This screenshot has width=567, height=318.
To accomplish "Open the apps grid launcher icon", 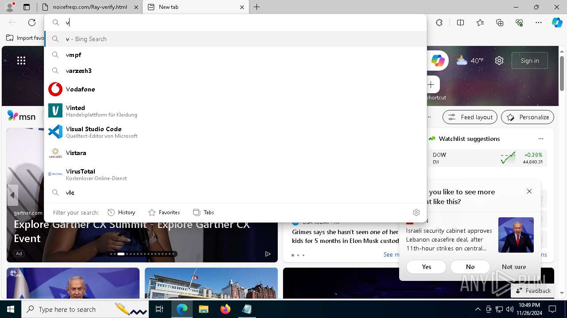I will [21, 61].
